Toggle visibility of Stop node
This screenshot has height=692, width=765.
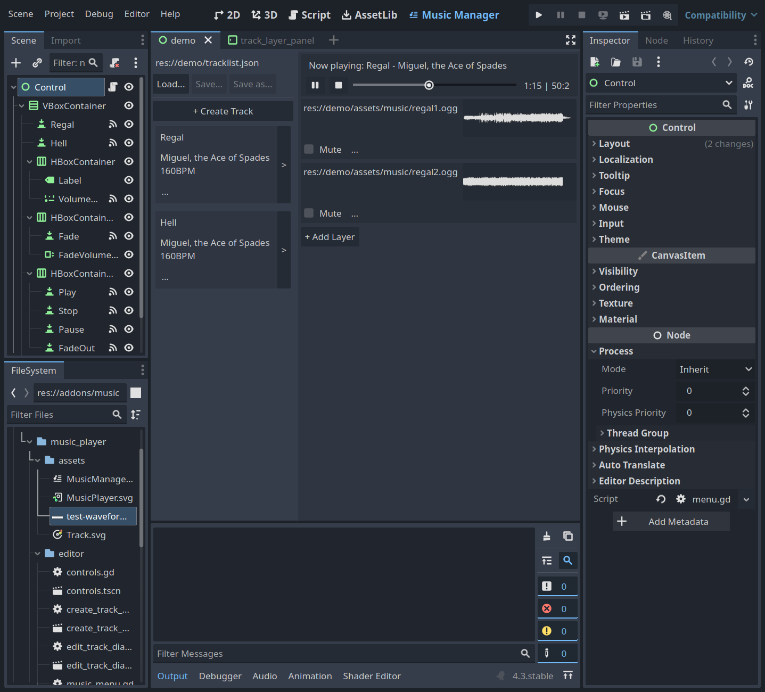point(128,310)
